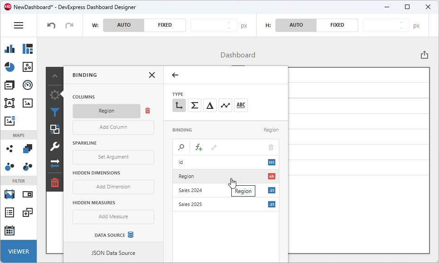Add a calculated field with the fx icon

click(x=198, y=147)
